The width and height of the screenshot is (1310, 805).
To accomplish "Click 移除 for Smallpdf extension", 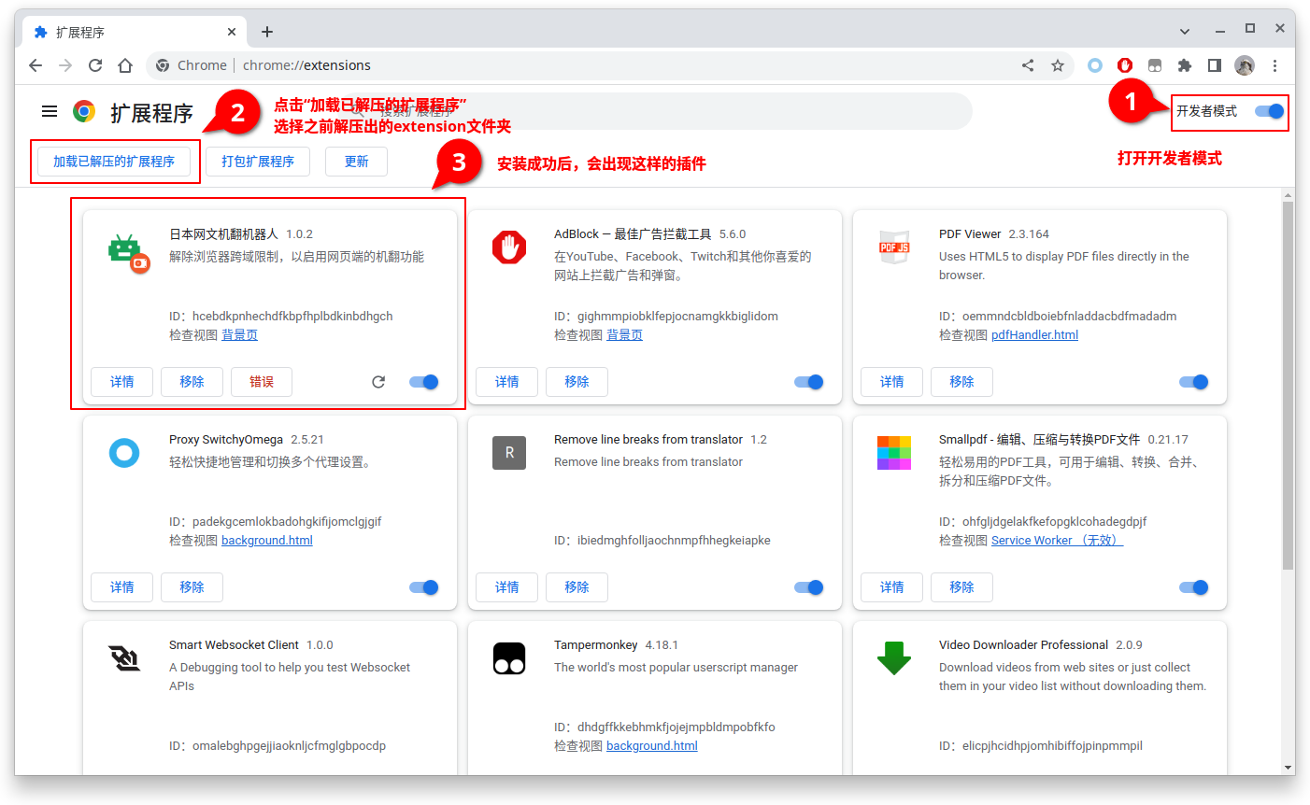I will point(961,587).
